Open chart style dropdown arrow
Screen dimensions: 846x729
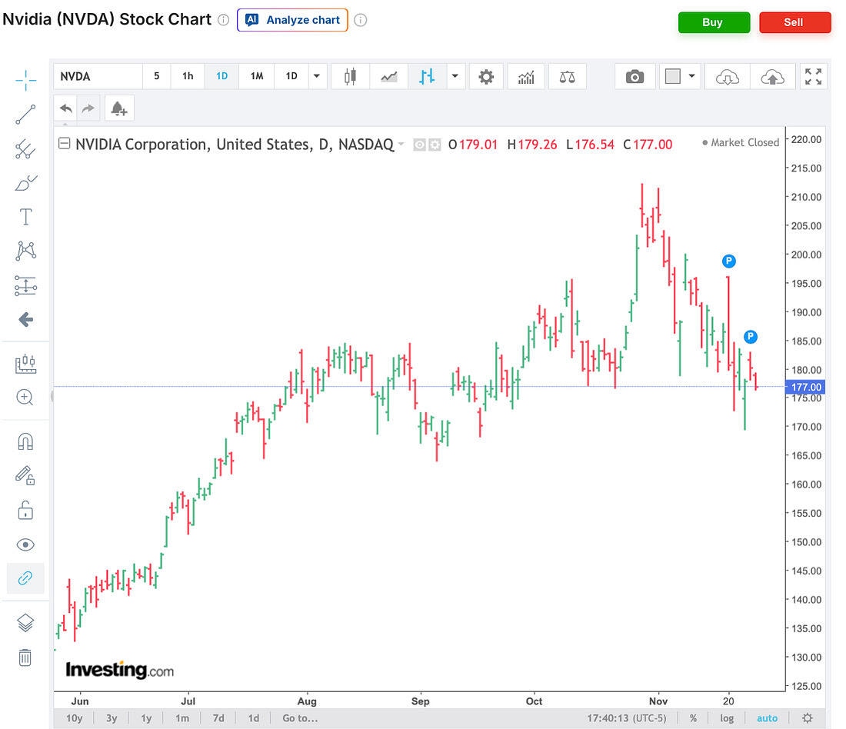455,77
